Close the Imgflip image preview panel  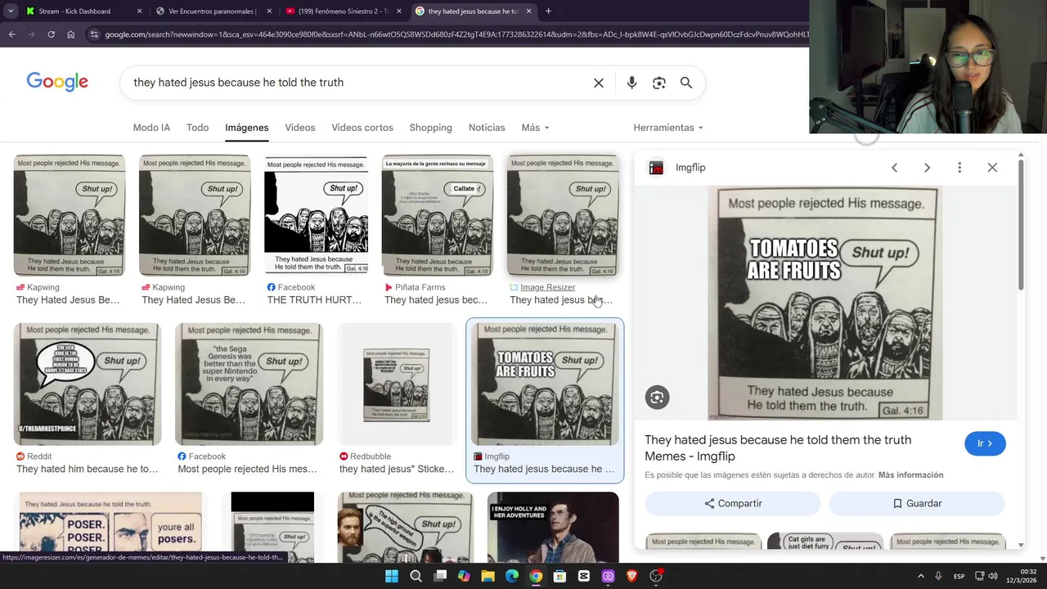coord(992,168)
